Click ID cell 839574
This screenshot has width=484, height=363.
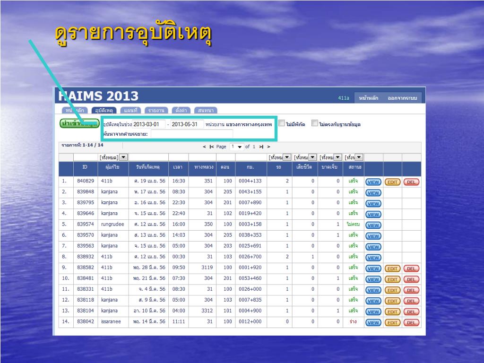click(86, 224)
